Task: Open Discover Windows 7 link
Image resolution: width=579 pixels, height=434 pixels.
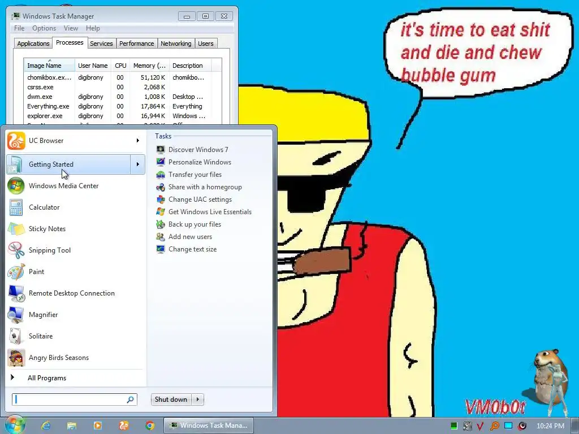Action: 198,149
